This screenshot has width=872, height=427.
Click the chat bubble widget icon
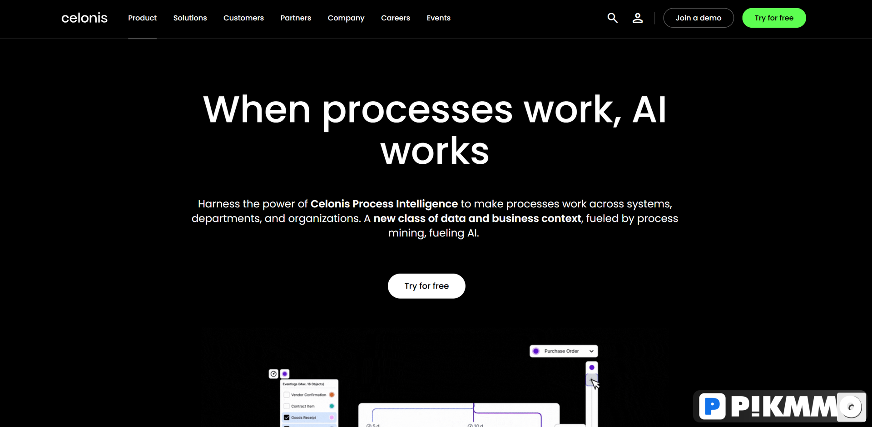point(852,407)
